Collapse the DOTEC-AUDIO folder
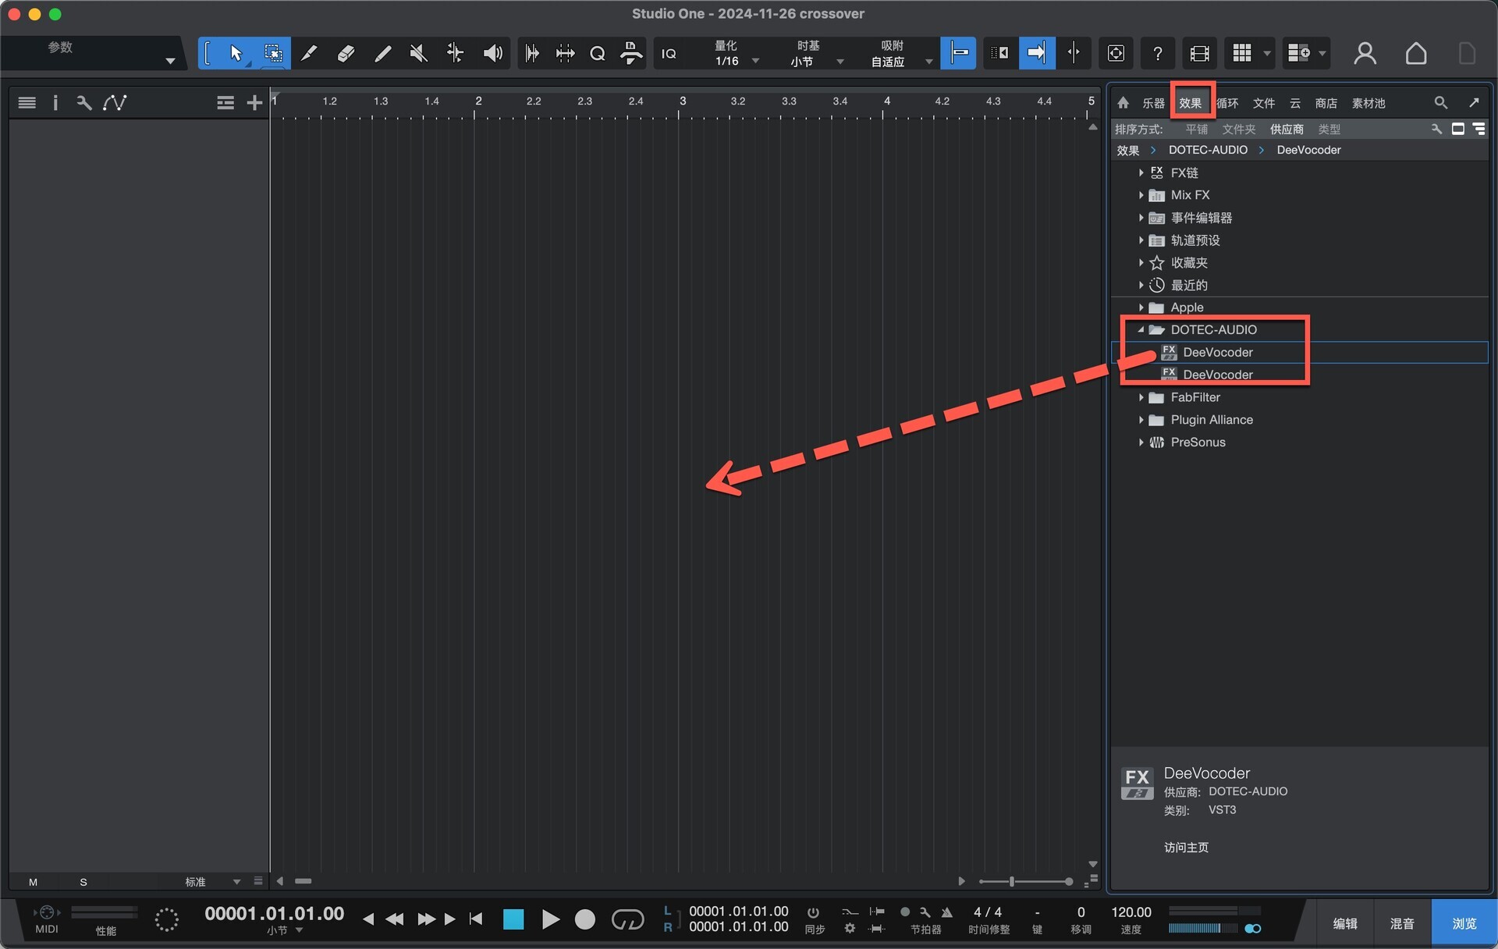 tap(1141, 330)
